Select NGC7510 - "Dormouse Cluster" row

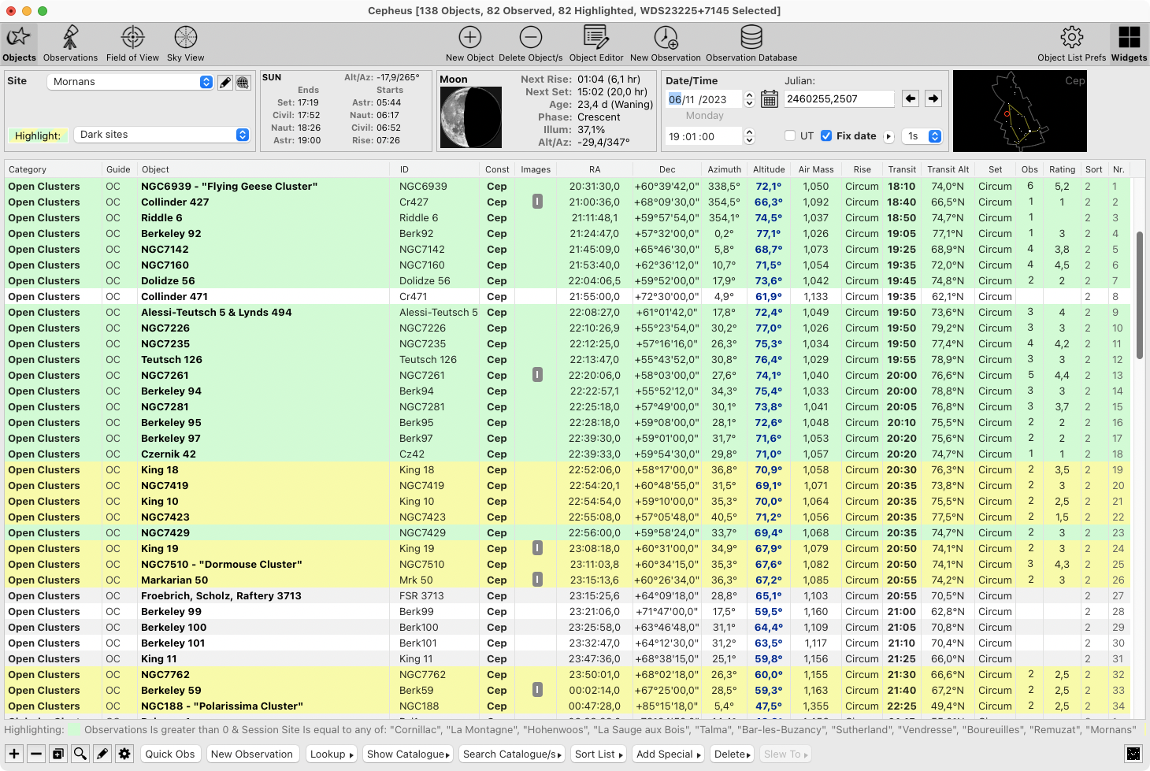coord(567,564)
